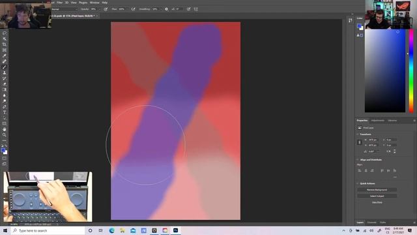
Task: Select the Blur drop tool
Action: click(x=5, y=95)
